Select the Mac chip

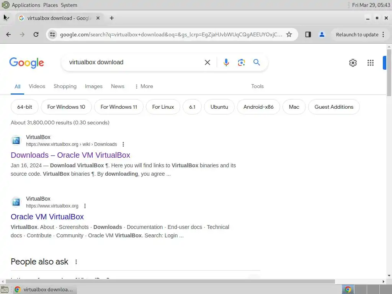click(294, 107)
